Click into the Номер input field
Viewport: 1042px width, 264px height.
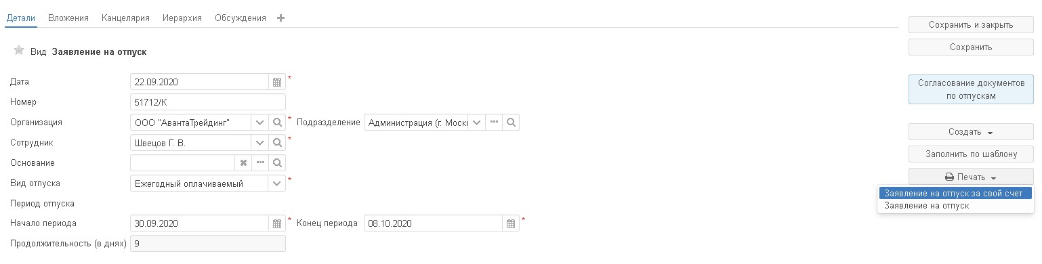click(x=208, y=102)
